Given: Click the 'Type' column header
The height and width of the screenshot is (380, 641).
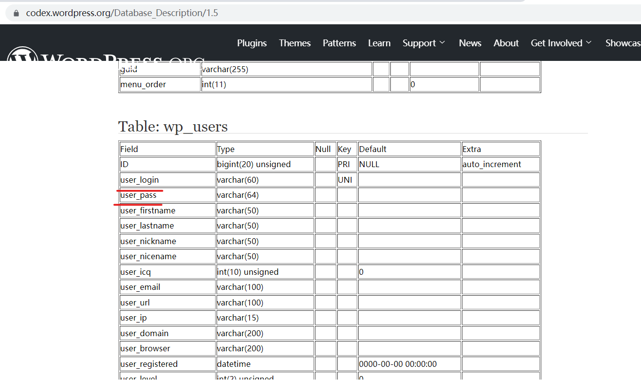Looking at the screenshot, I should (265, 149).
